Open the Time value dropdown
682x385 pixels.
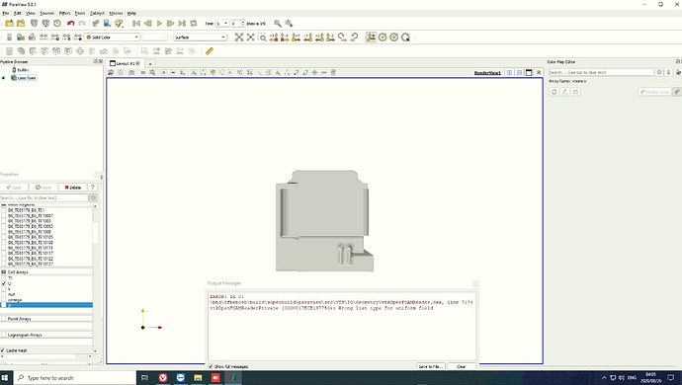(x=221, y=23)
